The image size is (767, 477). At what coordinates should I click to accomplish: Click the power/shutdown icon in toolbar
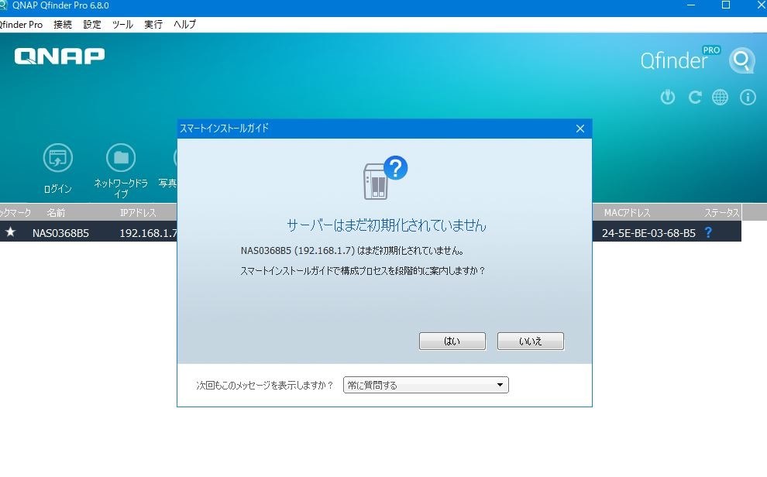coord(667,97)
